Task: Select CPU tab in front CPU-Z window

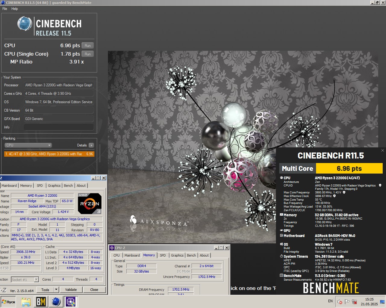Action: click(116, 255)
